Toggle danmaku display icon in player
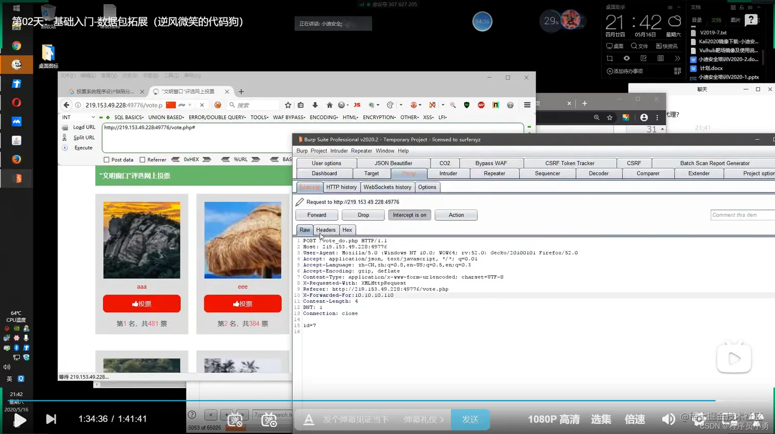The width and height of the screenshot is (775, 434). (235, 420)
